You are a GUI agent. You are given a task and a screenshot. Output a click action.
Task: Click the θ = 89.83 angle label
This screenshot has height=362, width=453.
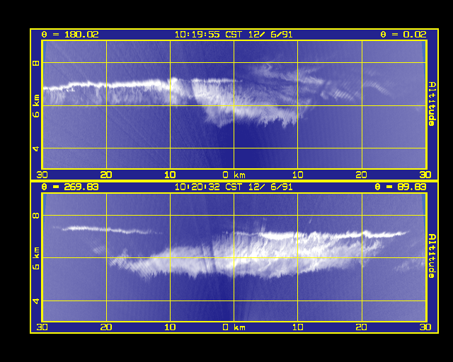(400, 187)
